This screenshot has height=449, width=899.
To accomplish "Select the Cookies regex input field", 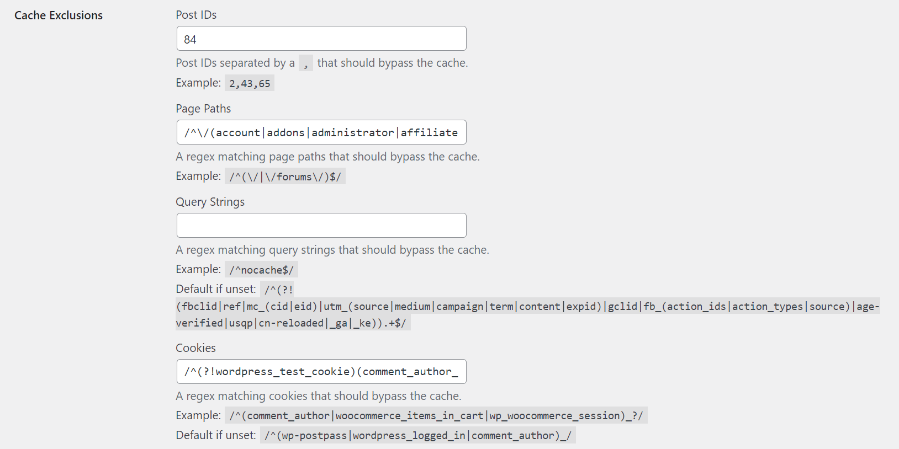I will pos(321,372).
